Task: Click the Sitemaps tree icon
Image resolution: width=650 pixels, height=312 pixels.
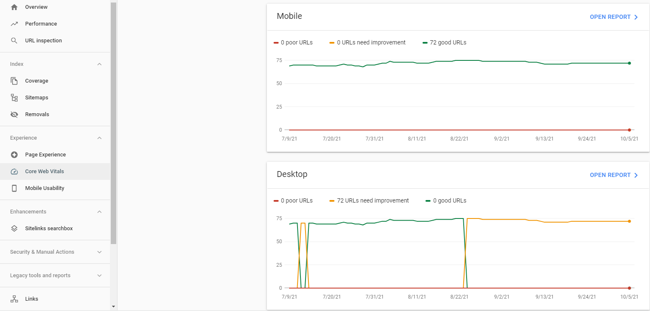Action: [14, 98]
